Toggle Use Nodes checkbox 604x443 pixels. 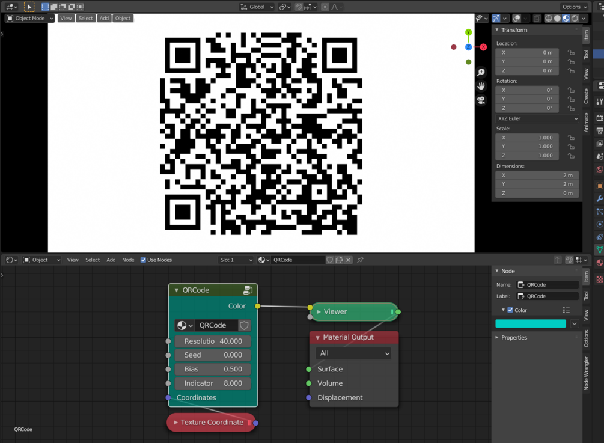pyautogui.click(x=143, y=260)
